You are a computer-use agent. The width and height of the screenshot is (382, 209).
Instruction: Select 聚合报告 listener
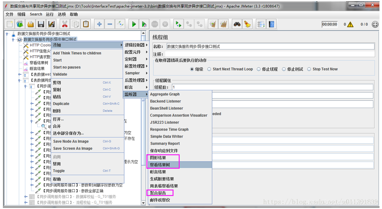(x=180, y=193)
